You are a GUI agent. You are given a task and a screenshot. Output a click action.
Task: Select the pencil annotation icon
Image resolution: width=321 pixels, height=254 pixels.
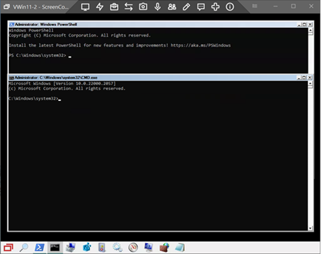coord(186,7)
